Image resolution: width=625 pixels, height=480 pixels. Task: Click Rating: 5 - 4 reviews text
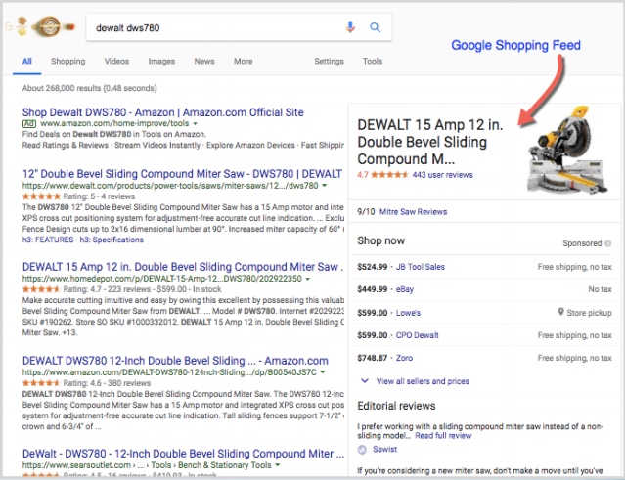pyautogui.click(x=99, y=196)
